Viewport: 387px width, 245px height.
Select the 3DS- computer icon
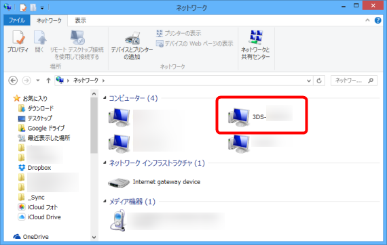[x=239, y=117]
